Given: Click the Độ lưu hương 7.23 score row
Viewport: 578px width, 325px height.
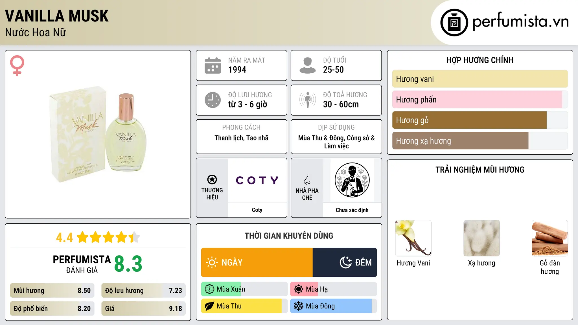Looking at the screenshot, I should (143, 291).
